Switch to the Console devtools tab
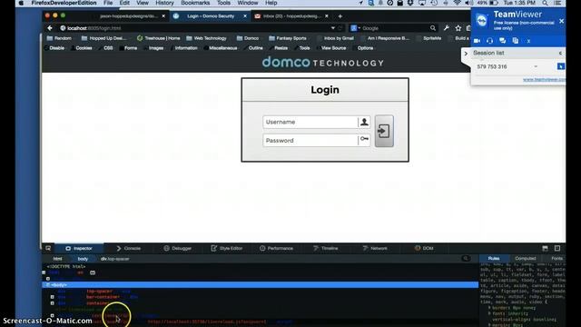The width and height of the screenshot is (581, 327). pos(129,248)
